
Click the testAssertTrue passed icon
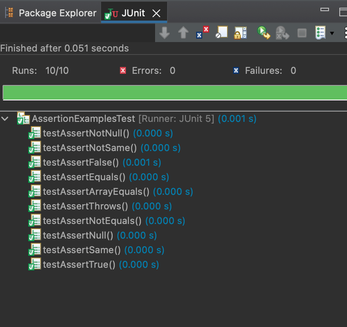click(x=35, y=264)
